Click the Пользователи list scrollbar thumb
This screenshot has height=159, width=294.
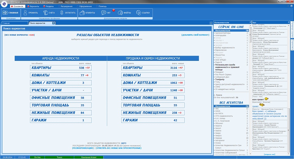(x=250, y=35)
